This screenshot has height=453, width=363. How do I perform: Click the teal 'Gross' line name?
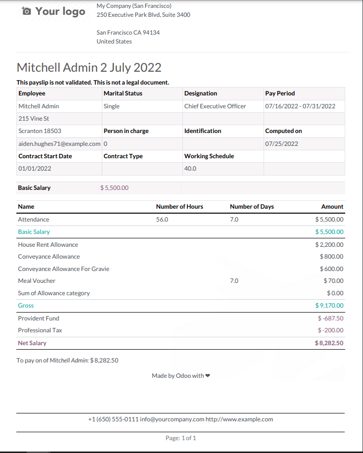[x=26, y=306]
